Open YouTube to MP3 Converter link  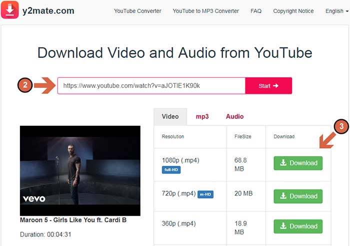point(205,11)
